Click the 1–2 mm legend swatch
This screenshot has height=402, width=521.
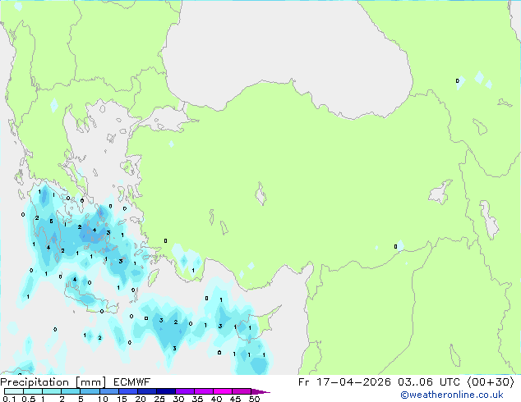point(52,391)
